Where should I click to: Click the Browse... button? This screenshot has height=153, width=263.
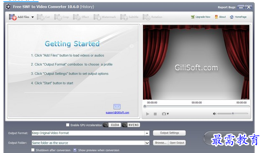pos(160,143)
